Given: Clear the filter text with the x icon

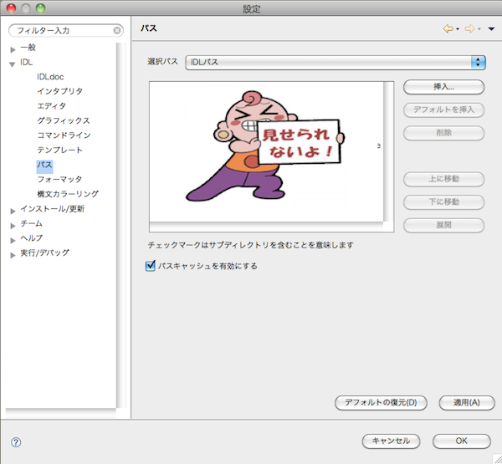Looking at the screenshot, I should (117, 30).
